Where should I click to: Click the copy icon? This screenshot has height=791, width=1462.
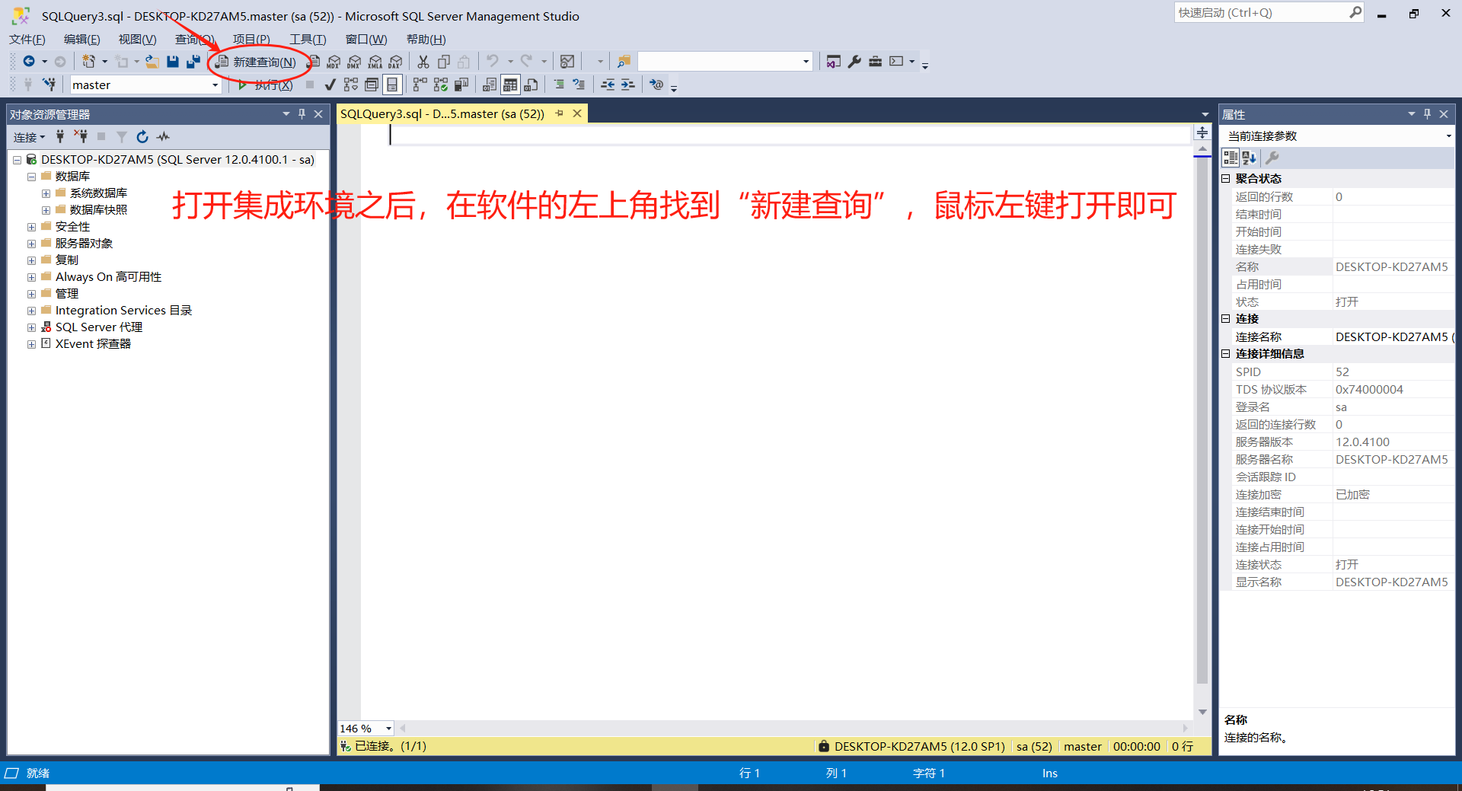pos(444,62)
